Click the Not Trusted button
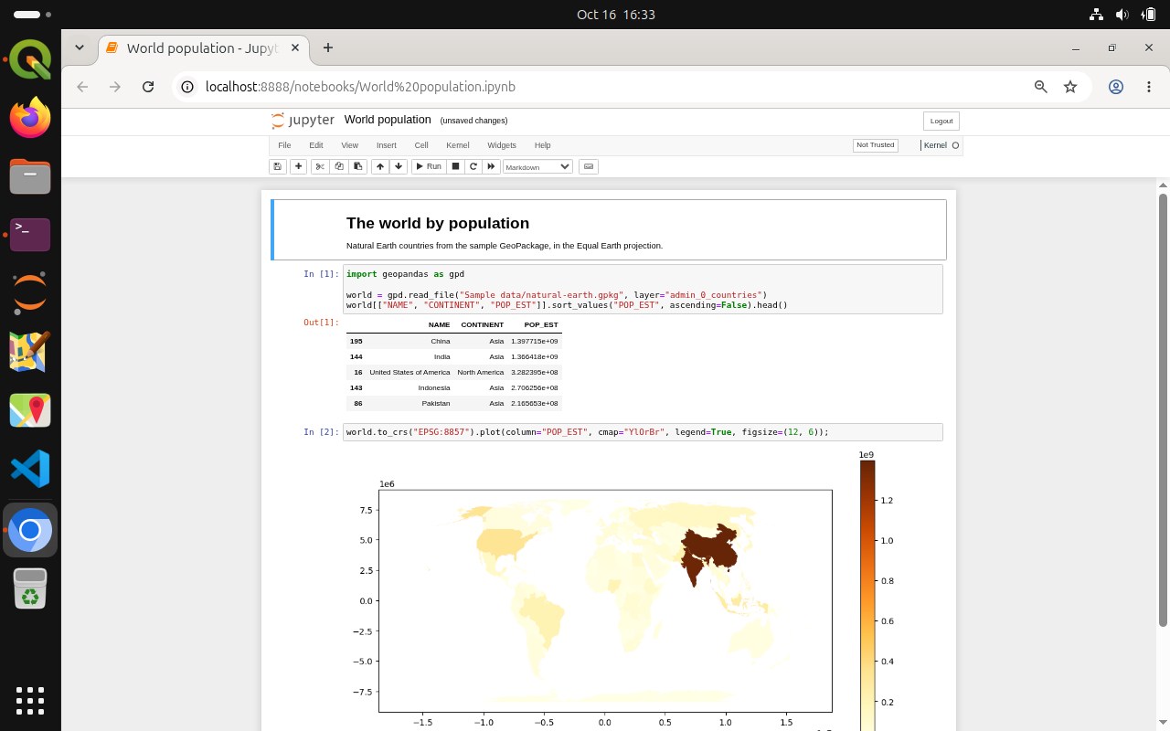The width and height of the screenshot is (1170, 731). coord(875,145)
